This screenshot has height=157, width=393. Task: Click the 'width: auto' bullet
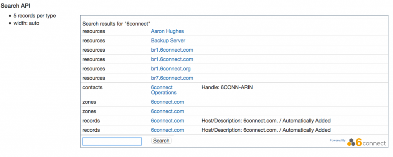click(x=26, y=23)
